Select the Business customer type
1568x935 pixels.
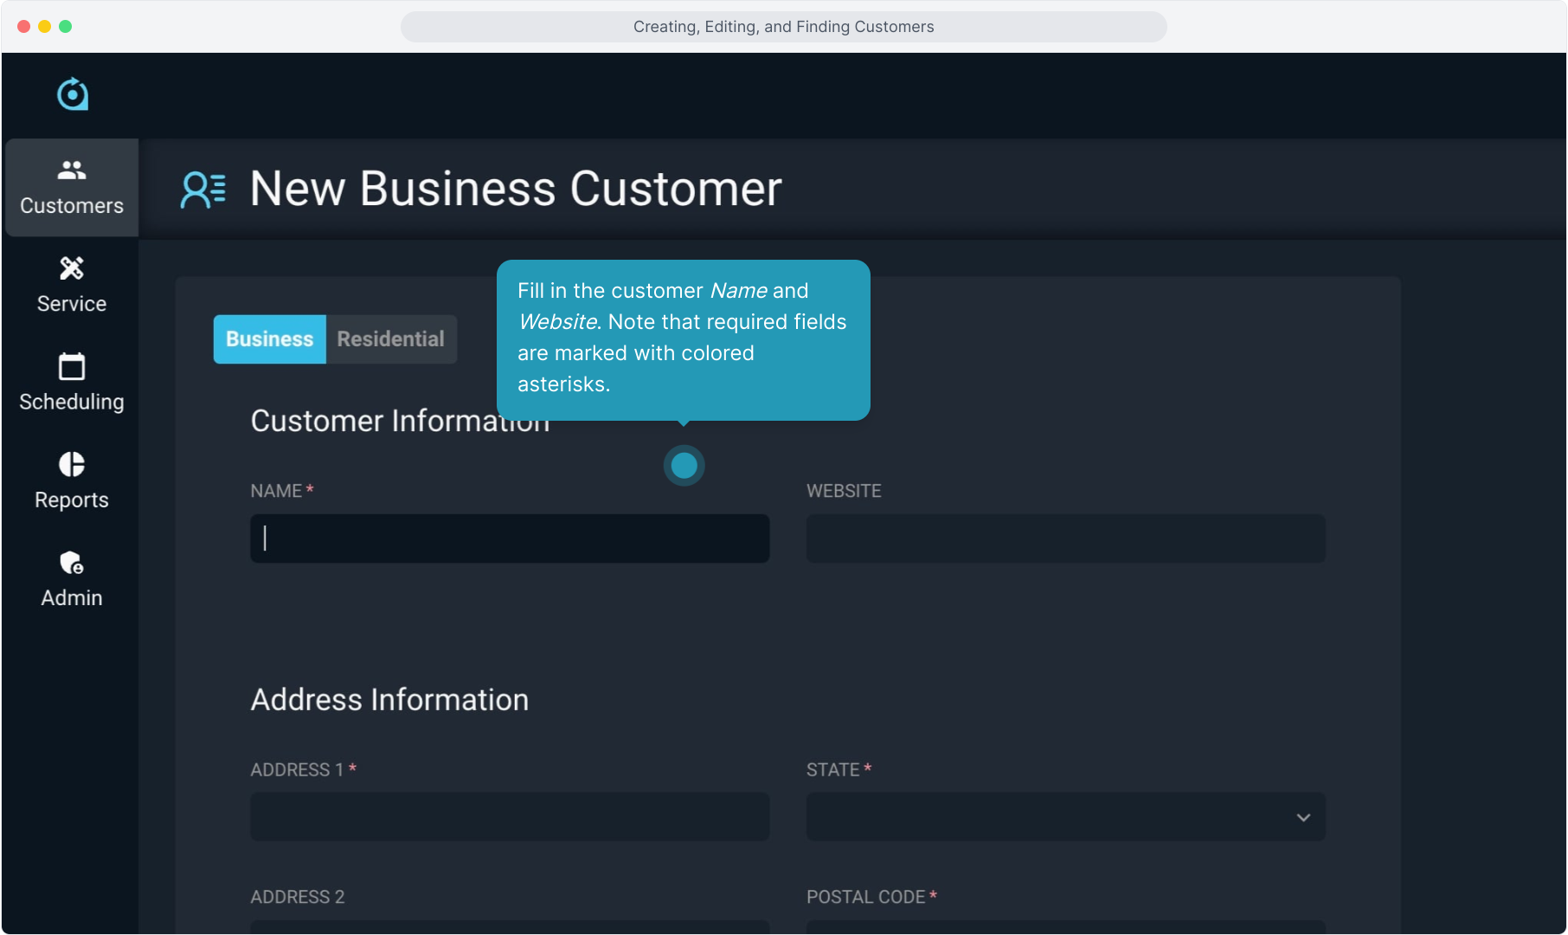(269, 339)
